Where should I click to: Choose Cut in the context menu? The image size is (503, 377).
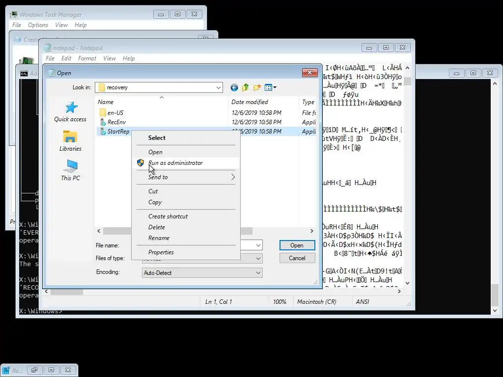[153, 191]
